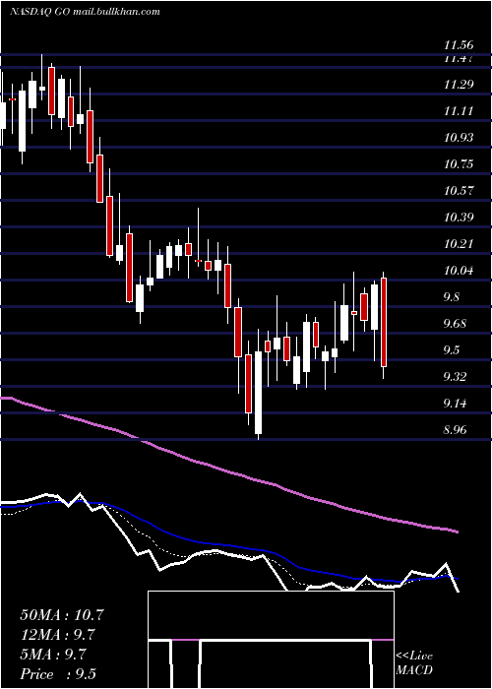The image size is (492, 689).
Task: Click the 9.32 price axis label
Action: (x=455, y=377)
